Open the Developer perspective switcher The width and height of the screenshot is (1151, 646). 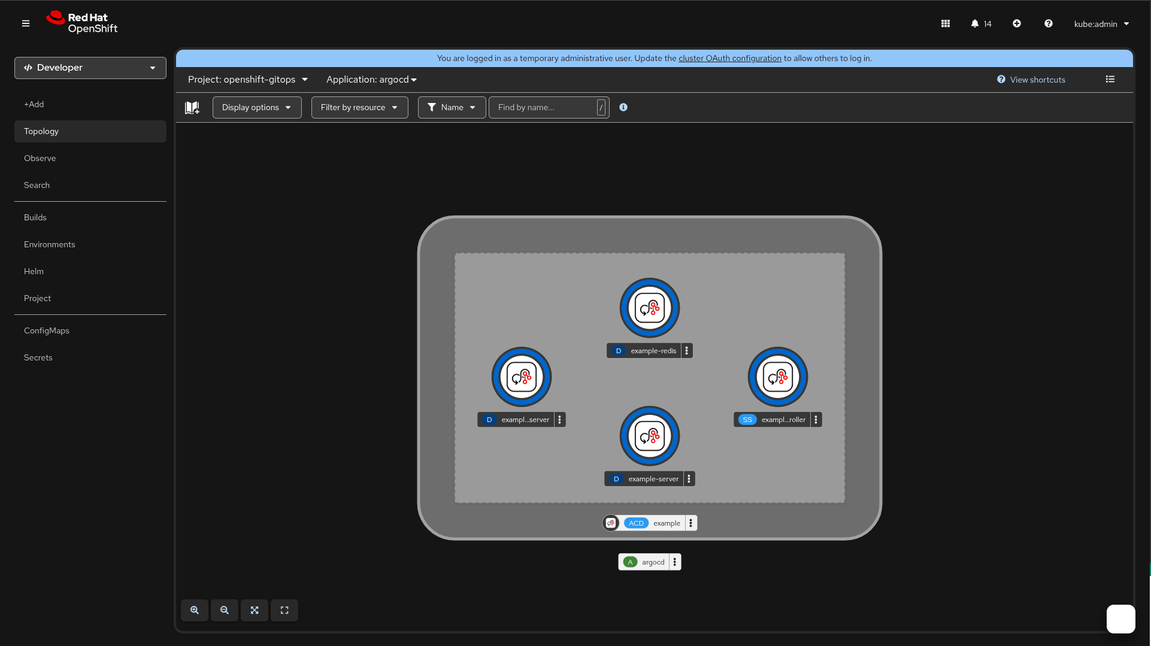[90, 68]
